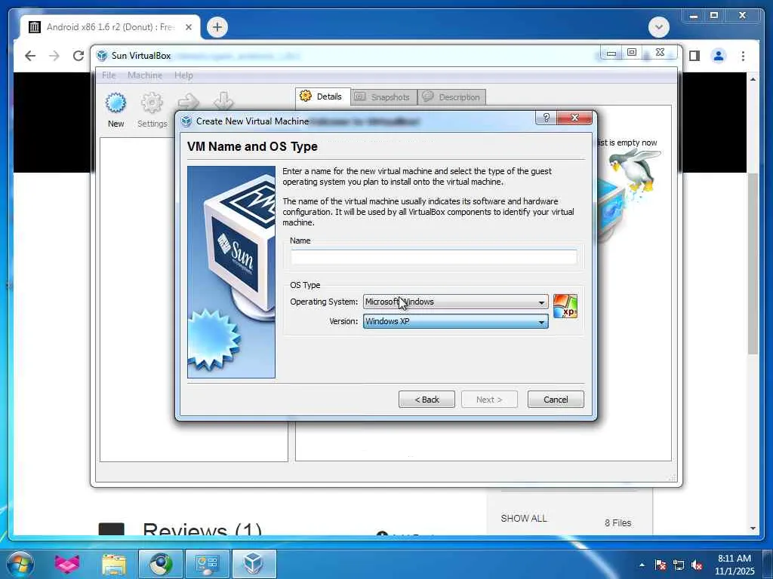The image size is (773, 579).
Task: Click the muted volume tray icon
Action: (697, 565)
